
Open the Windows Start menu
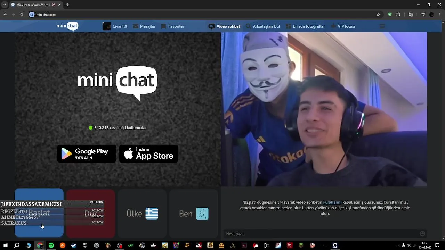coord(6,245)
